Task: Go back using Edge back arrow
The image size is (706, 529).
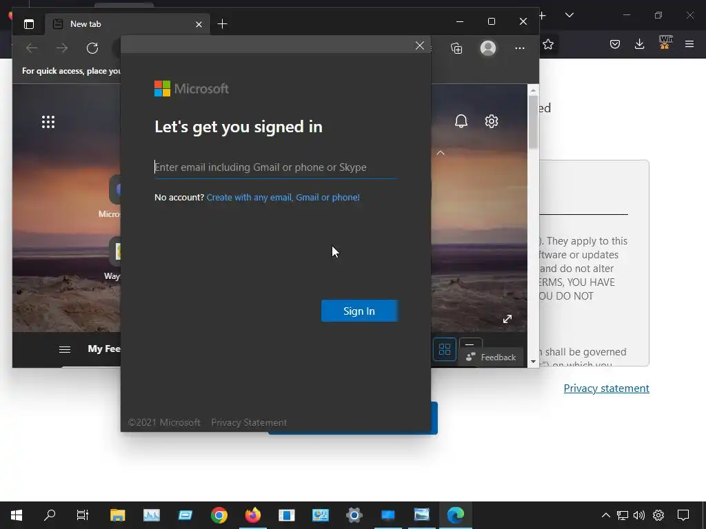Action: click(32, 48)
